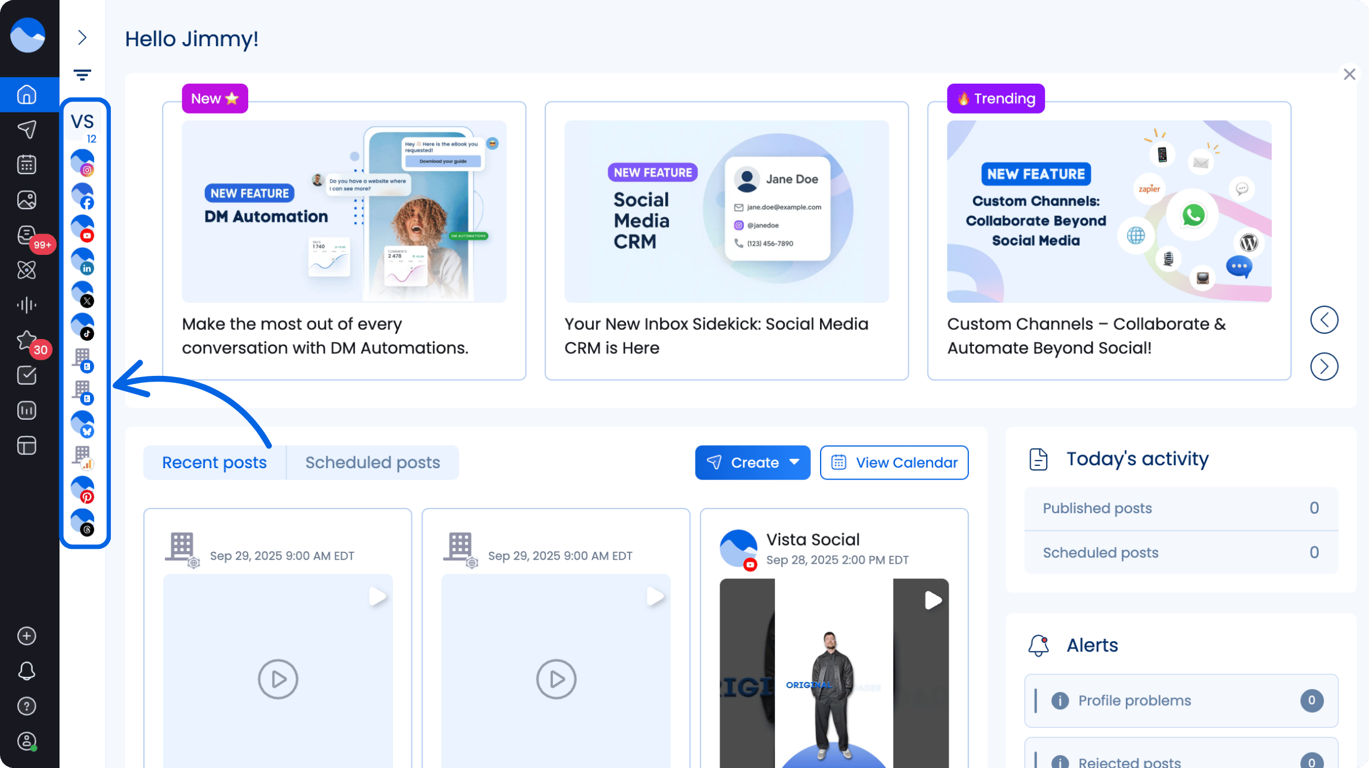This screenshot has height=768, width=1370.
Task: Select the Home icon in the sidebar
Action: pos(28,94)
